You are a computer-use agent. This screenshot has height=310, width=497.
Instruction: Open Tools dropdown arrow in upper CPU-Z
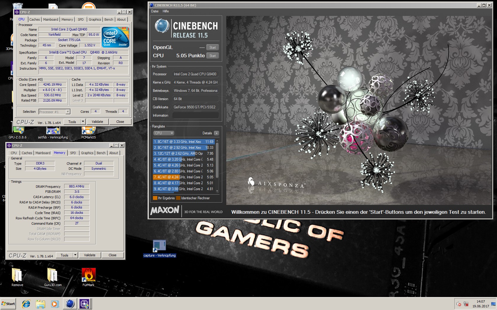(83, 122)
